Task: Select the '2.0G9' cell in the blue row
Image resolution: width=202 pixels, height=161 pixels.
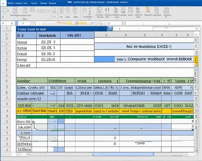Action: 24,133
